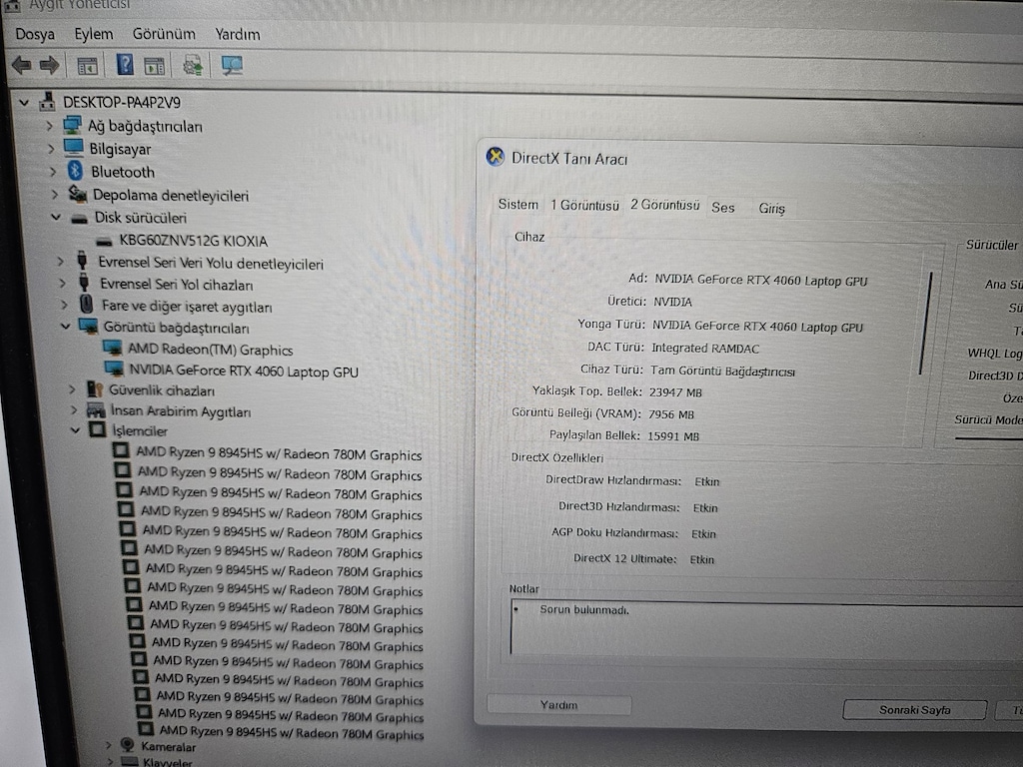Click the Sorun bulunmadı note text

pyautogui.click(x=584, y=610)
